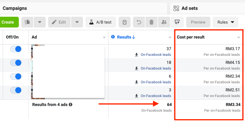Screen dimensions: 245x129
Task: Click the RM2.34 cost value
Action: [x=232, y=76]
